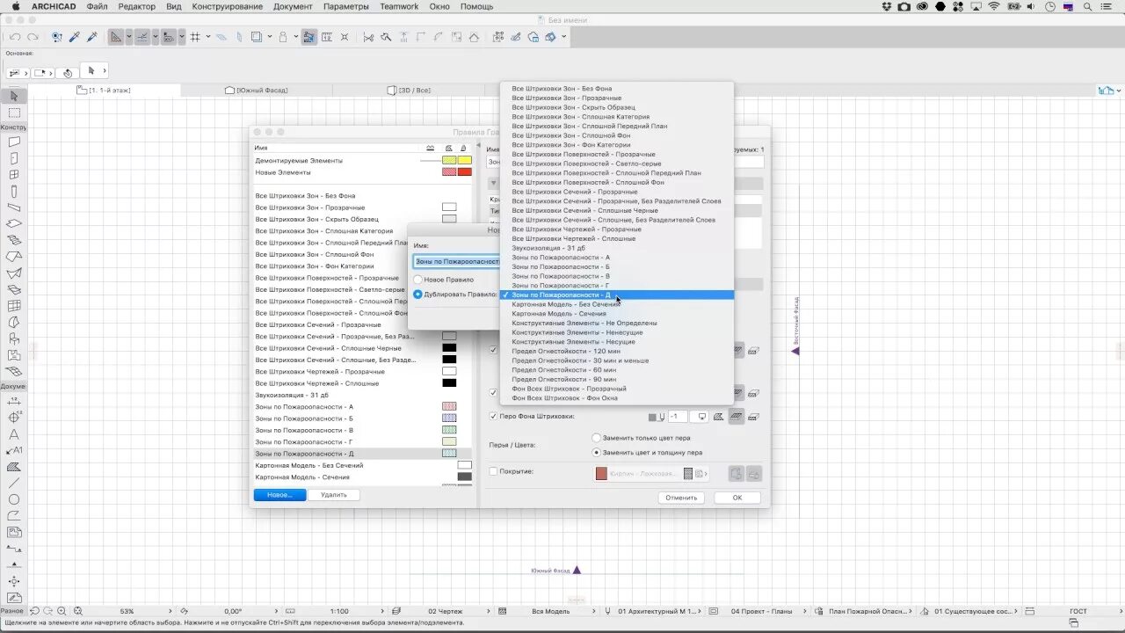This screenshot has width=1125, height=633.
Task: Select the Text tool in the left toolbox
Action: (14, 434)
